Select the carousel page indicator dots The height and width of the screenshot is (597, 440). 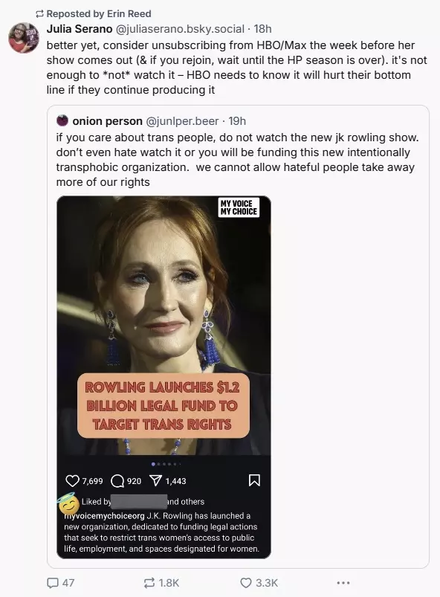[x=166, y=464]
